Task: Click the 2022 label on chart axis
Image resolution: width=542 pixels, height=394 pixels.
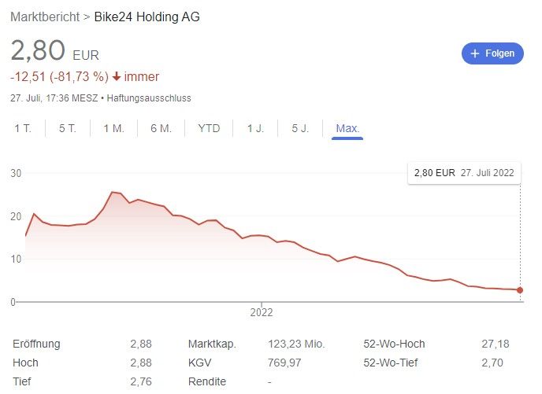Action: coord(261,312)
